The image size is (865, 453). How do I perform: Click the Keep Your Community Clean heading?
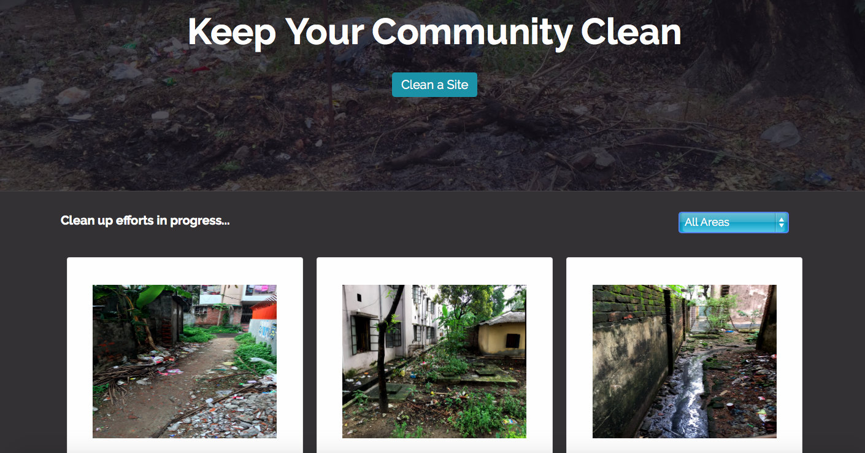[434, 32]
